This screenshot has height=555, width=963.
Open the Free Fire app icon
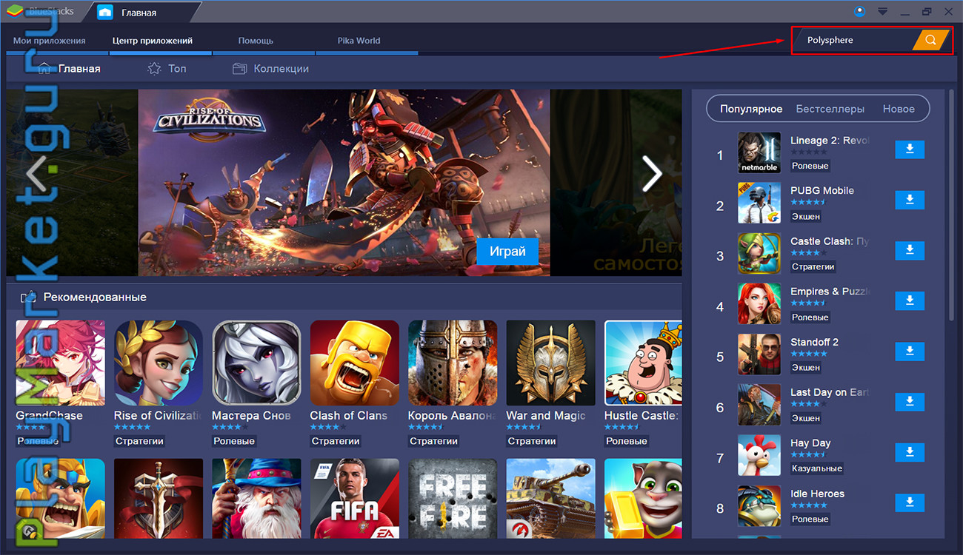click(x=453, y=499)
